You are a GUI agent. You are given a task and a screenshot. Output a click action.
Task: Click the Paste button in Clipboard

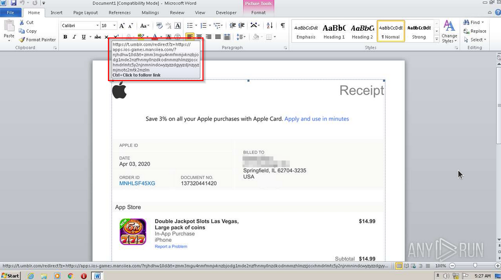[9, 31]
